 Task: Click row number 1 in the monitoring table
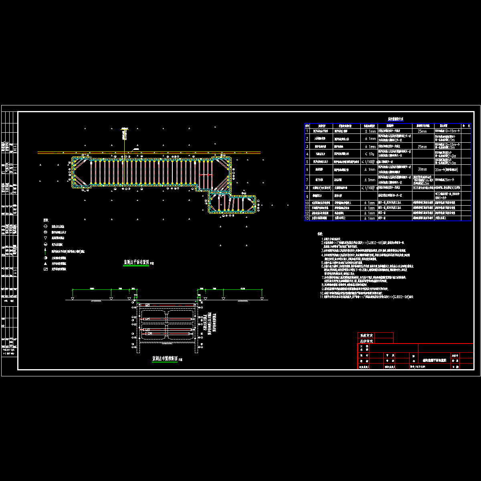point(307,131)
